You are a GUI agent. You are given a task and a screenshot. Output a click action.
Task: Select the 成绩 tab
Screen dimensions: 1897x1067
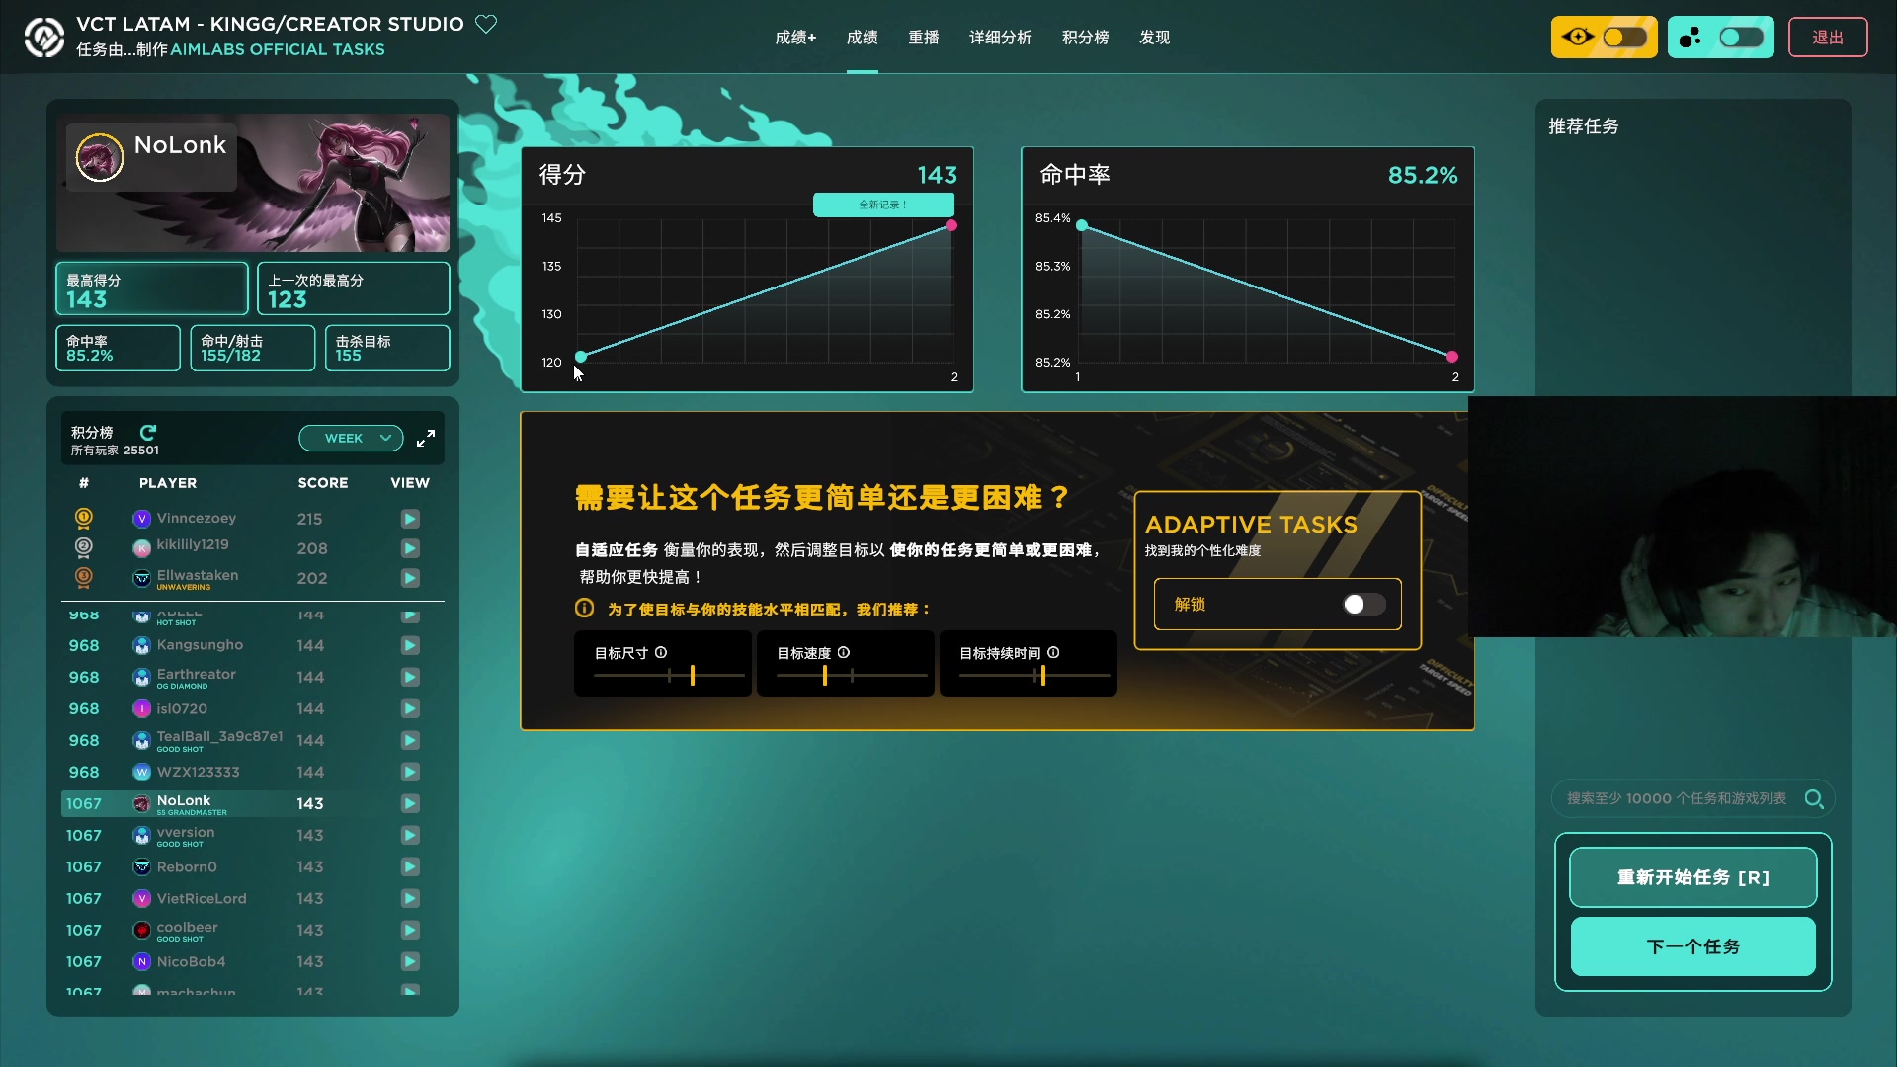pyautogui.click(x=862, y=38)
